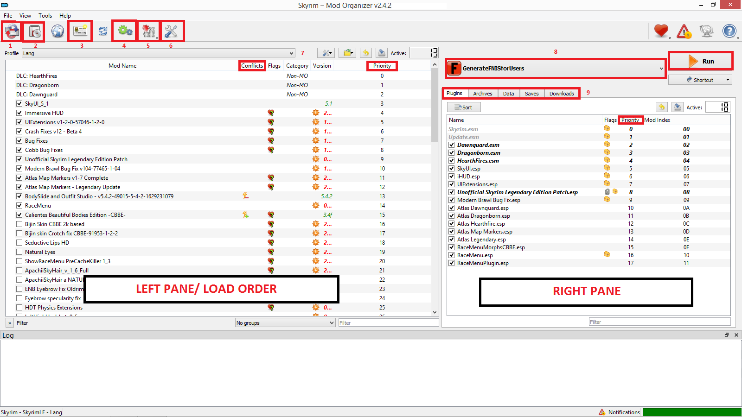The height and width of the screenshot is (417, 742).
Task: Enable the Natural Eyes mod checkbox
Action: [x=19, y=252]
